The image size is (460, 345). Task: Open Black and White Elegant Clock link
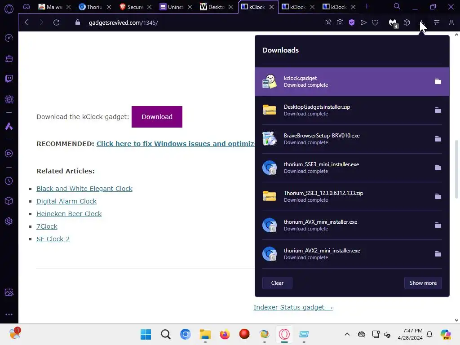tap(84, 189)
